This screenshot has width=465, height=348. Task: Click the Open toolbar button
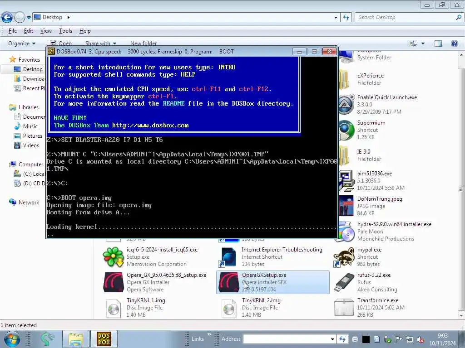61,43
